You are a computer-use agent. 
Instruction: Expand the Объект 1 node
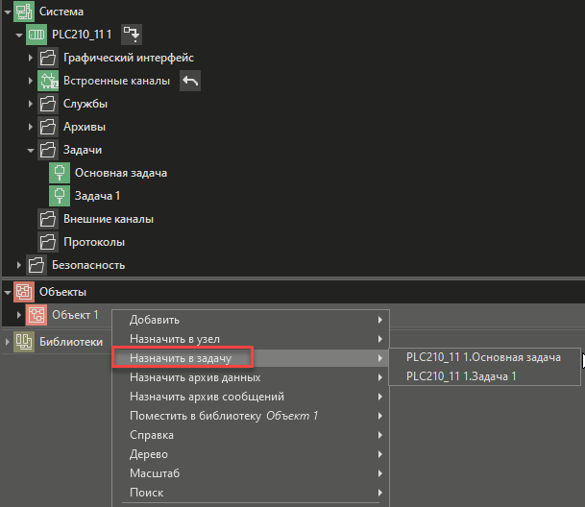pos(19,315)
